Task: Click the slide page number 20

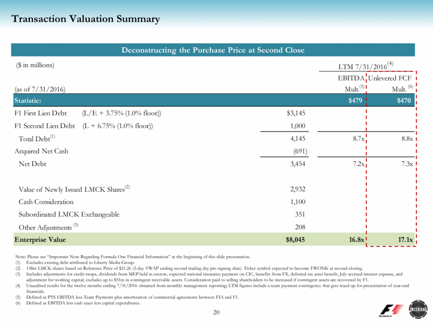Action: pyautogui.click(x=216, y=312)
